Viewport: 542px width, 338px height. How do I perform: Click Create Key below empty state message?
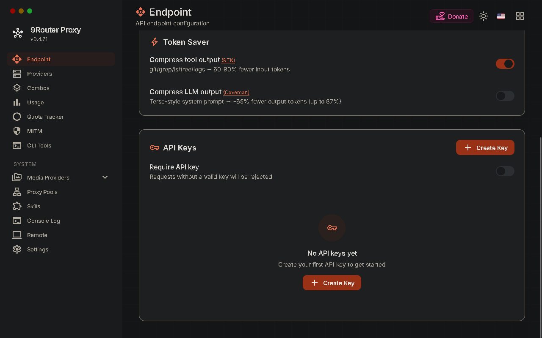[332, 283]
